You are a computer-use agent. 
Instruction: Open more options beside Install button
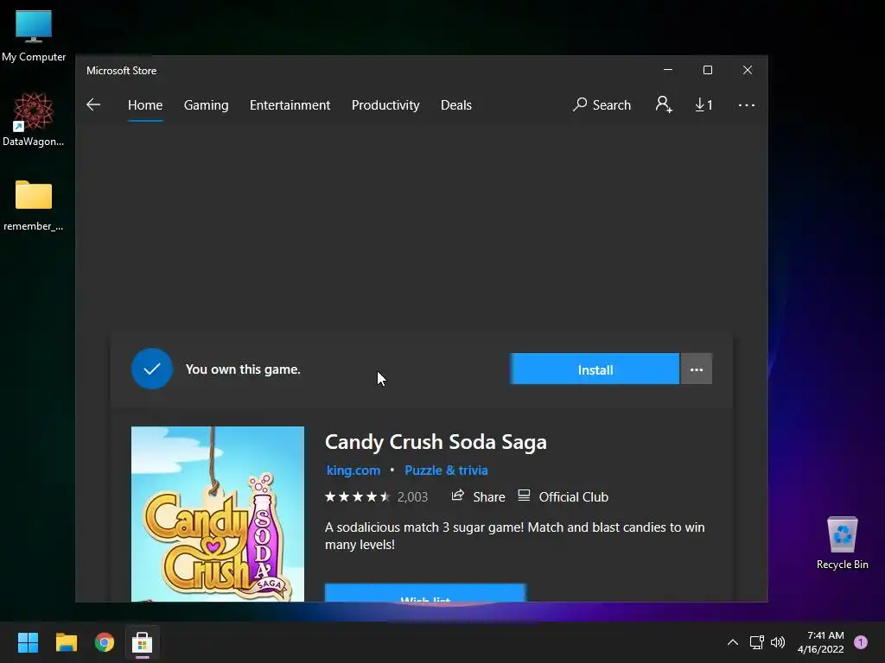coord(697,369)
